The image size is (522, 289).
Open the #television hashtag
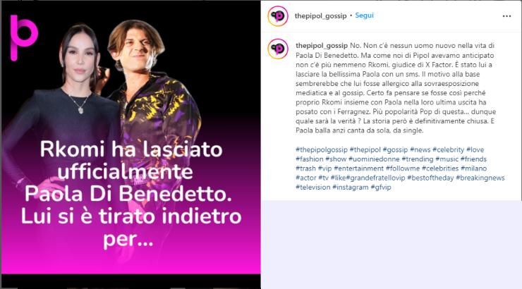313,187
